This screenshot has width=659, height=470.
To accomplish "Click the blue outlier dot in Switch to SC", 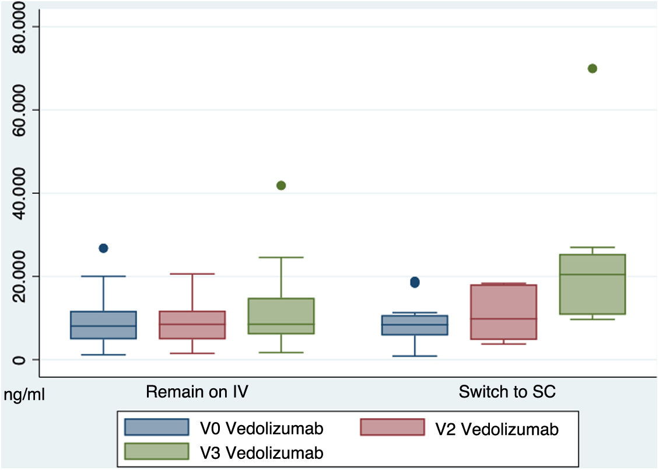I will [415, 283].
